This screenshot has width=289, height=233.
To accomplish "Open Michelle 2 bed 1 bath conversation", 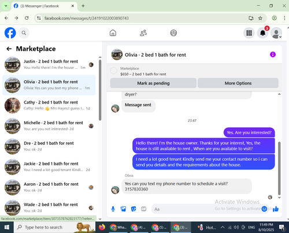I will pyautogui.click(x=49, y=126).
